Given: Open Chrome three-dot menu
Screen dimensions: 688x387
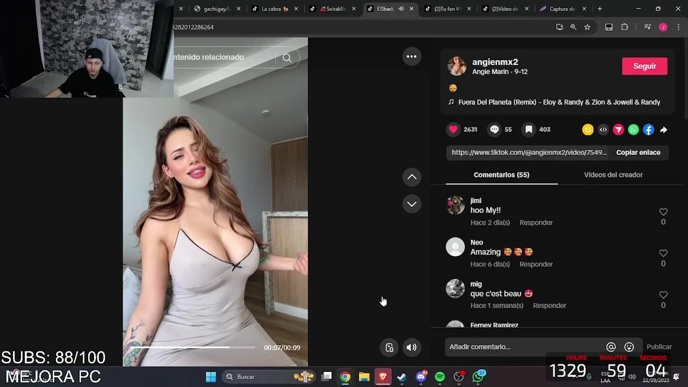Looking at the screenshot, I should click(678, 27).
